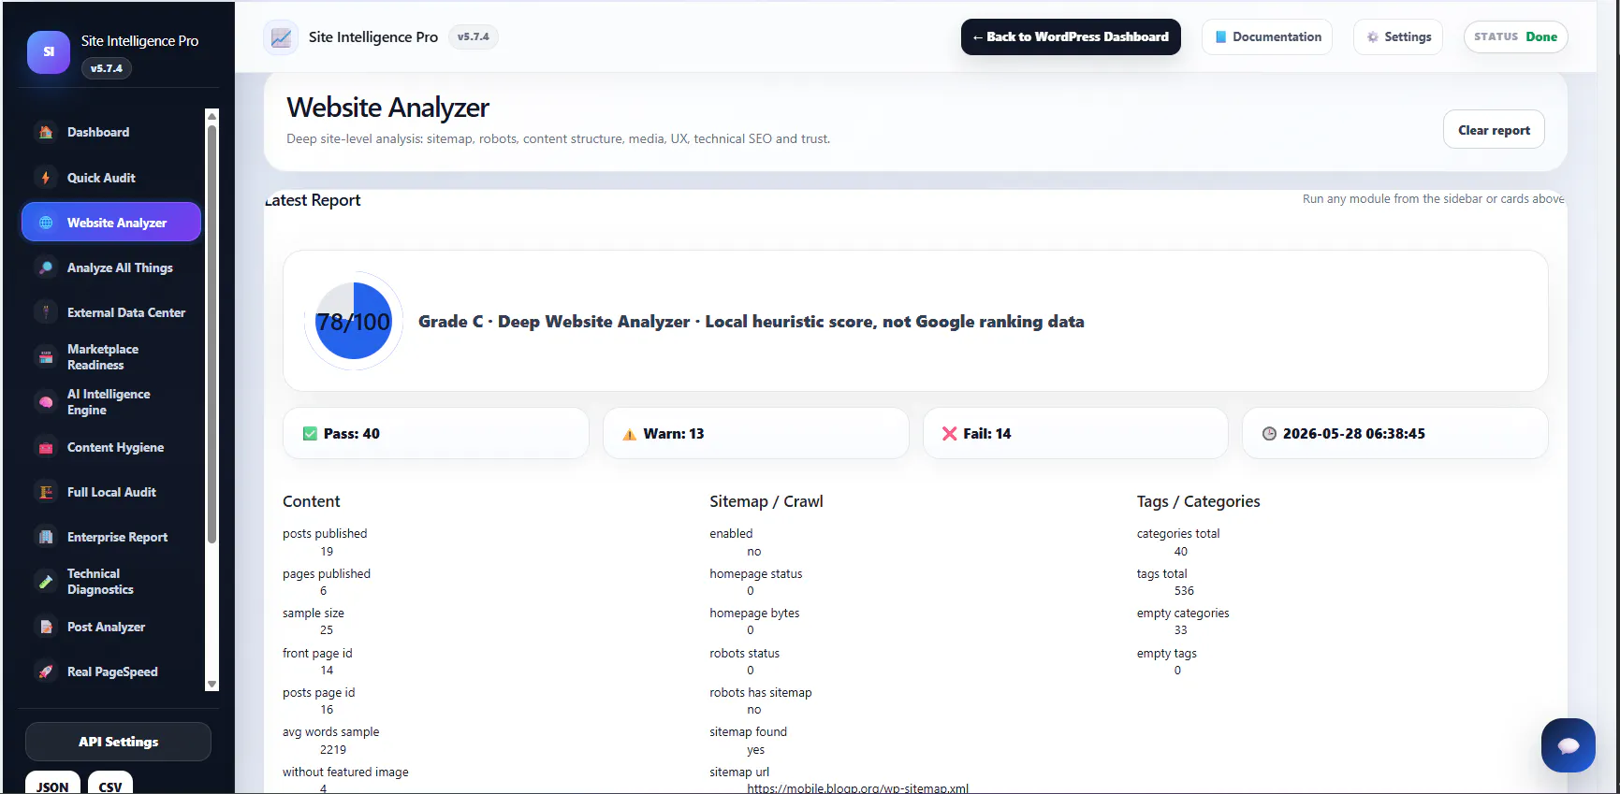
Task: Click the tags total value 536
Action: [x=1184, y=591]
